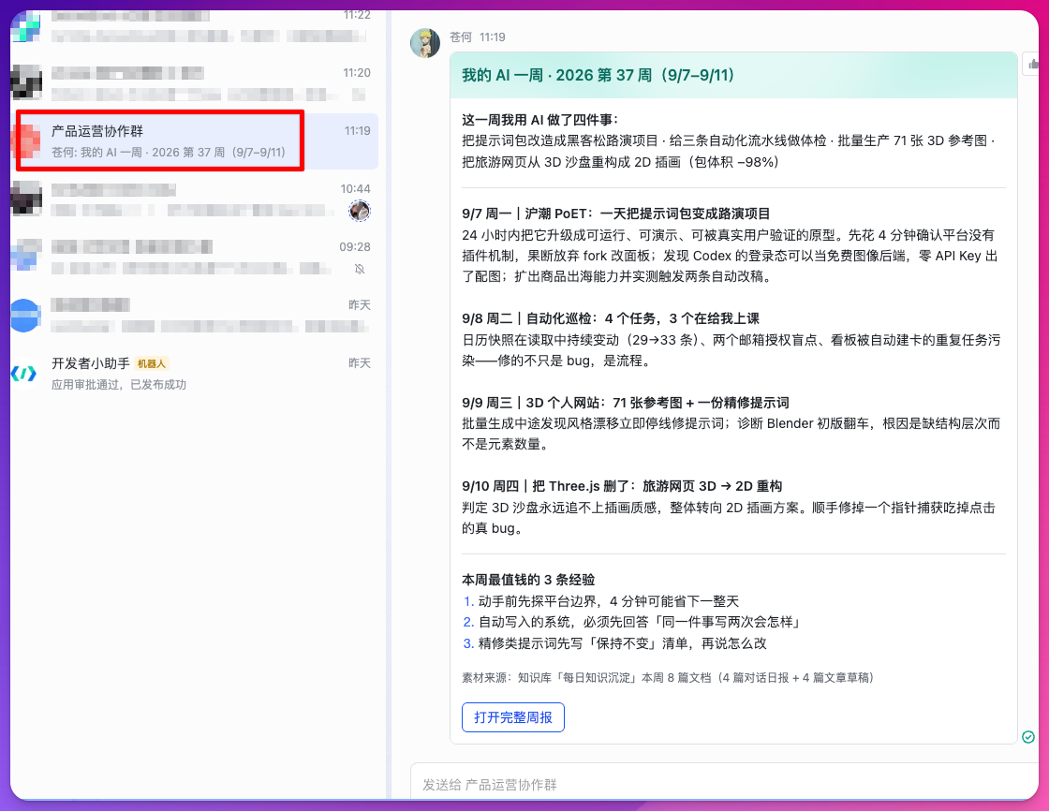Click the small mention avatar under 10:44
This screenshot has height=811, width=1049.
click(360, 211)
